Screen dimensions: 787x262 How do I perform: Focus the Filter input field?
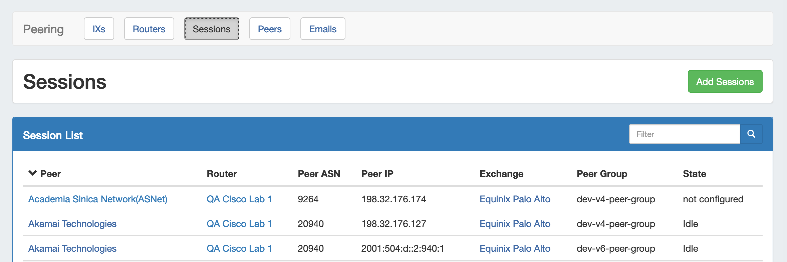pos(684,134)
